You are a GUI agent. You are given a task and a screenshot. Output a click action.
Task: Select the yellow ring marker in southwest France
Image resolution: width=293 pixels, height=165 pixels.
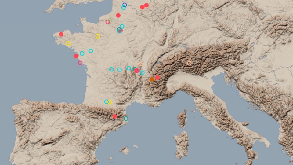coord(110,102)
